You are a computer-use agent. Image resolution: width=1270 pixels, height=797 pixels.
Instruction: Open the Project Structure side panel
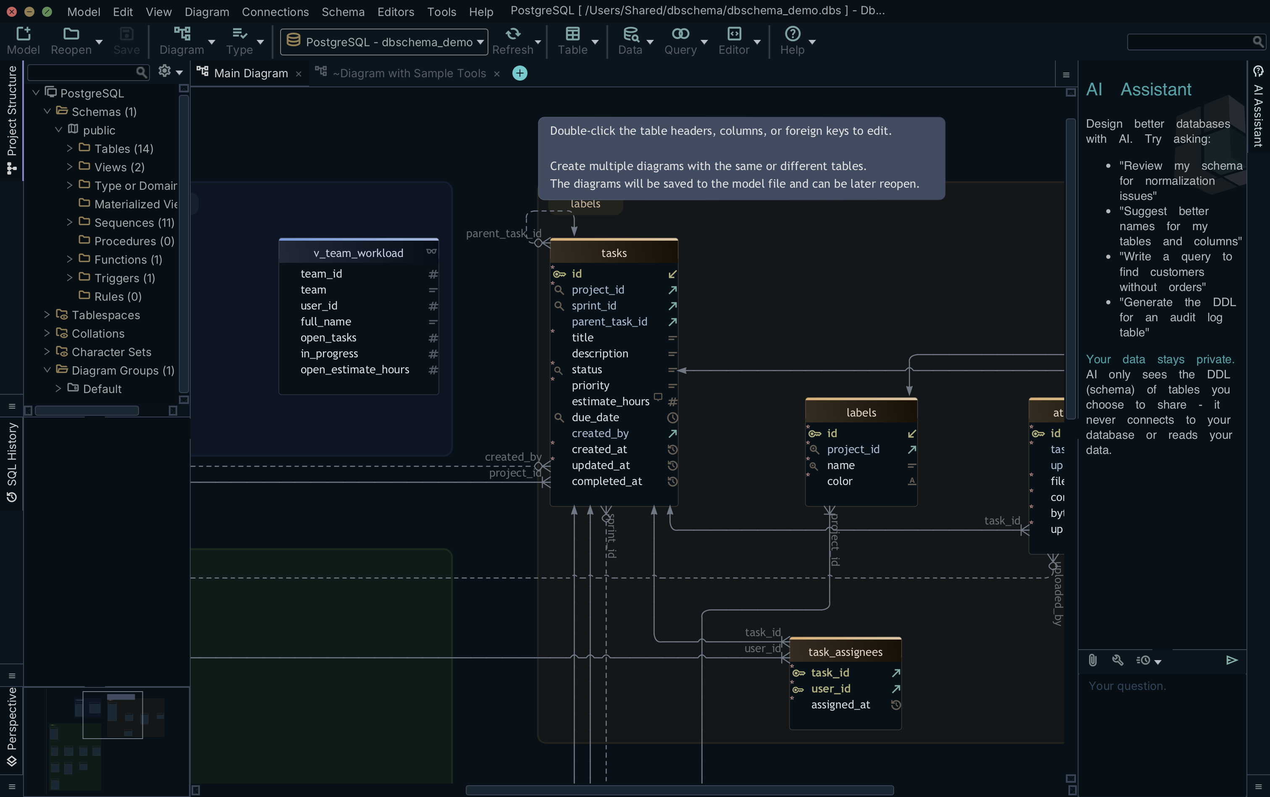pyautogui.click(x=12, y=120)
